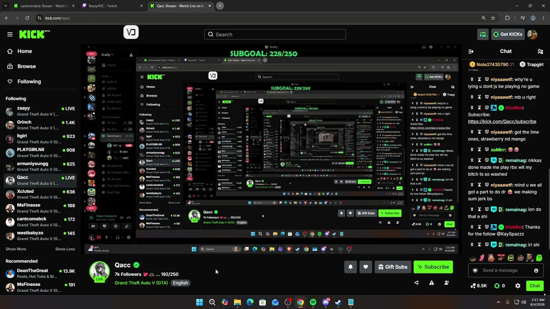Open the Qacc subscribe link in chat
Viewport: 550px width, 309px height.
pyautogui.click(x=502, y=121)
